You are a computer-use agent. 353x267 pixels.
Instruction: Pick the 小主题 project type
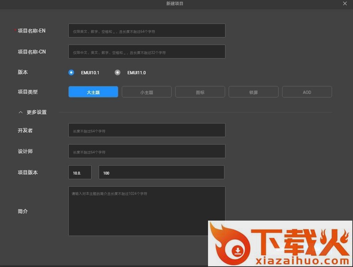click(x=147, y=92)
